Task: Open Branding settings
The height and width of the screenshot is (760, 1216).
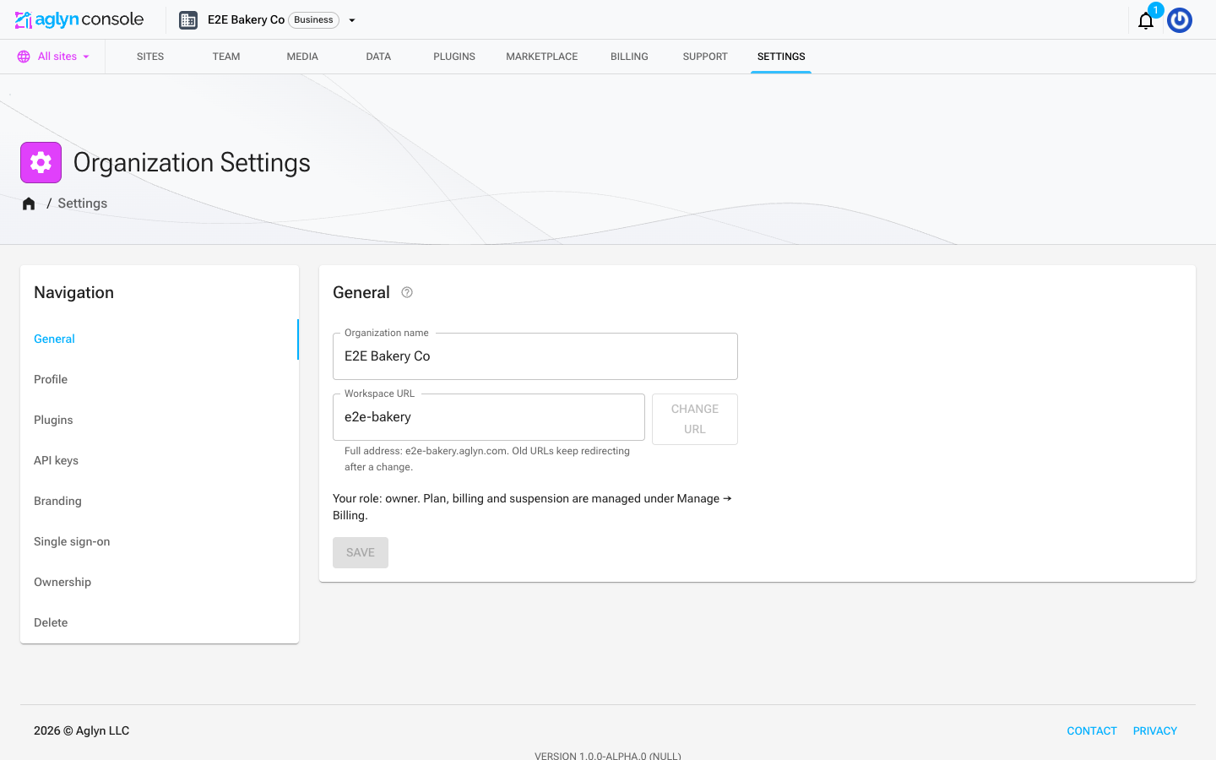Action: (x=160, y=501)
